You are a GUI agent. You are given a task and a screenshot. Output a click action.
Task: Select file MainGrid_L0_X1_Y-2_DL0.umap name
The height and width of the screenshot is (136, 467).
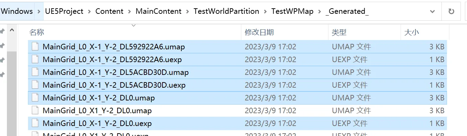click(97, 110)
